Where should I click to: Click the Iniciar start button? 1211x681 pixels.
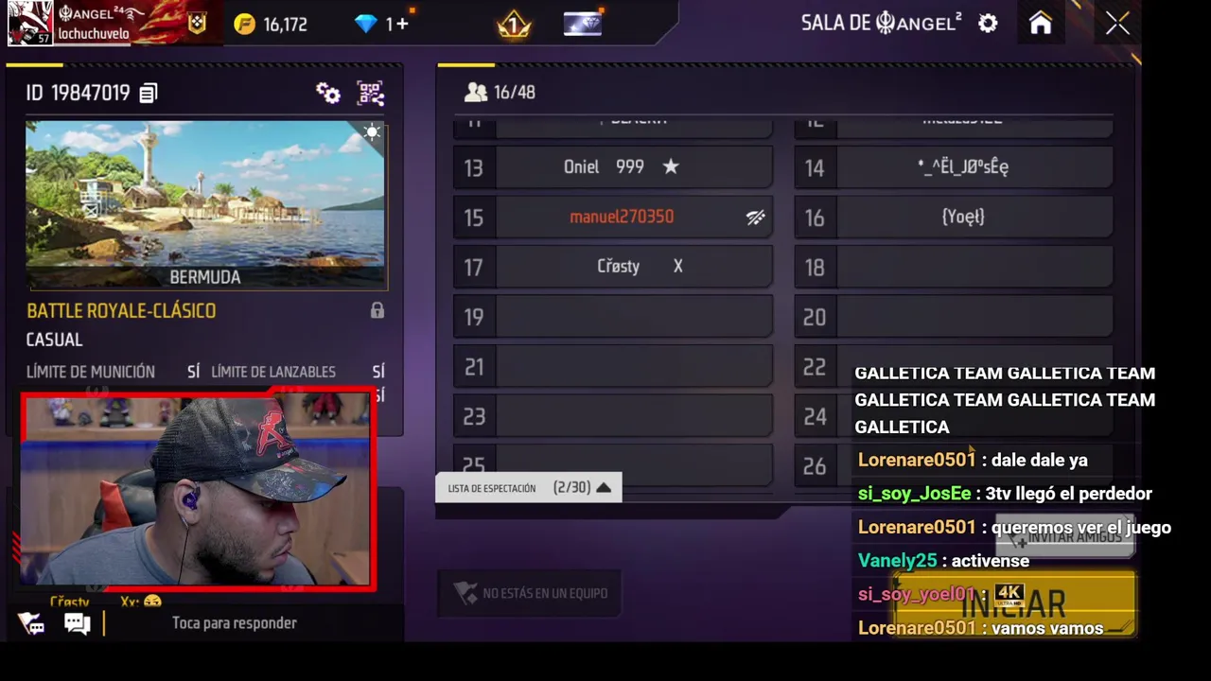coord(1013,603)
